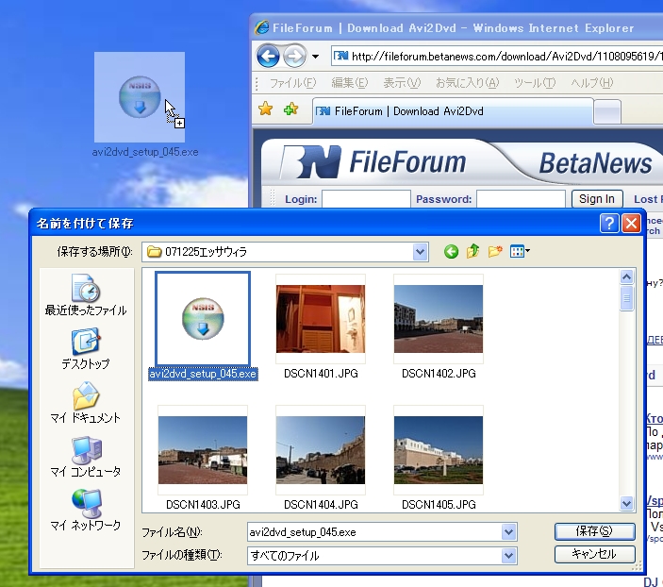The height and width of the screenshot is (587, 663).
Task: Select the avi2dvd_setup_045.exe icon on the desktop
Action: (140, 97)
